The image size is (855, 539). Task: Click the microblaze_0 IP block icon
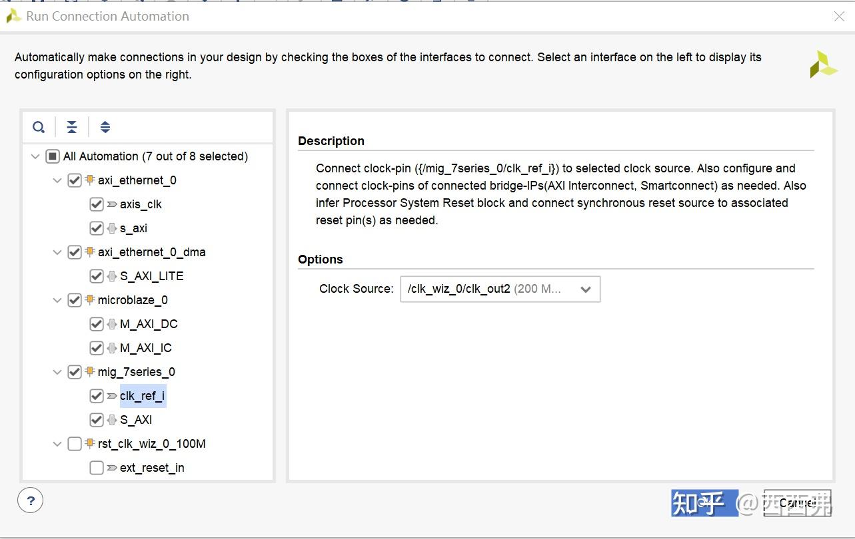tap(90, 300)
